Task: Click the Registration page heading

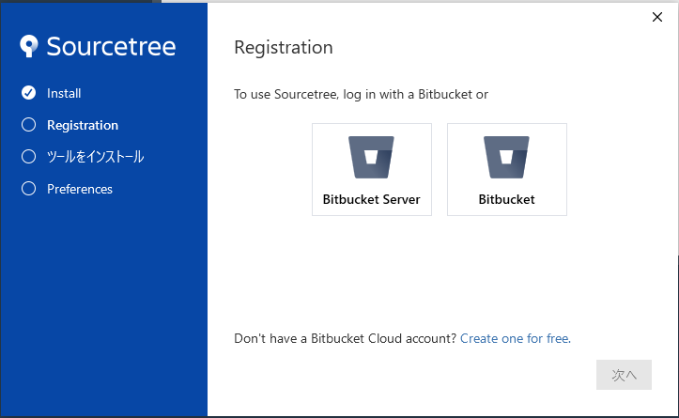Action: point(284,48)
